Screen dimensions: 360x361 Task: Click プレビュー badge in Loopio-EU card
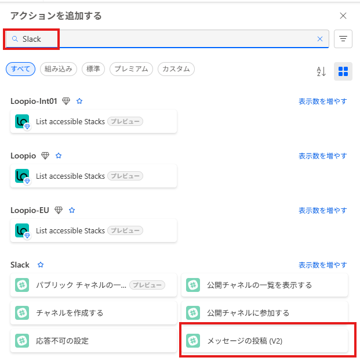point(125,230)
